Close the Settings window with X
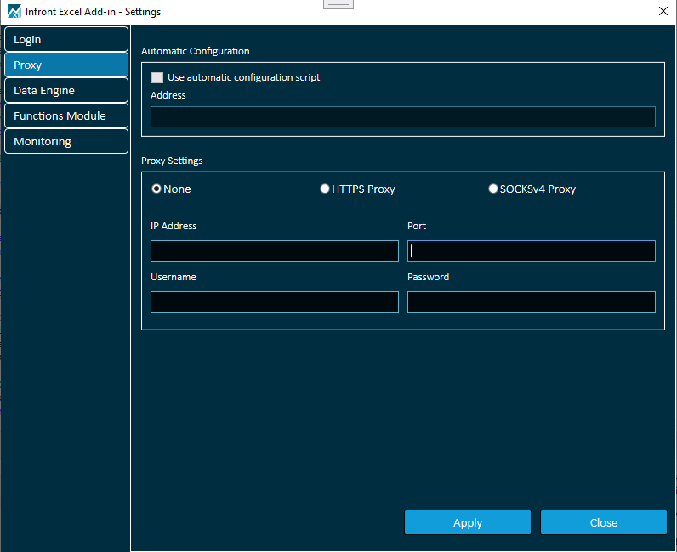The height and width of the screenshot is (552, 677). tap(663, 11)
